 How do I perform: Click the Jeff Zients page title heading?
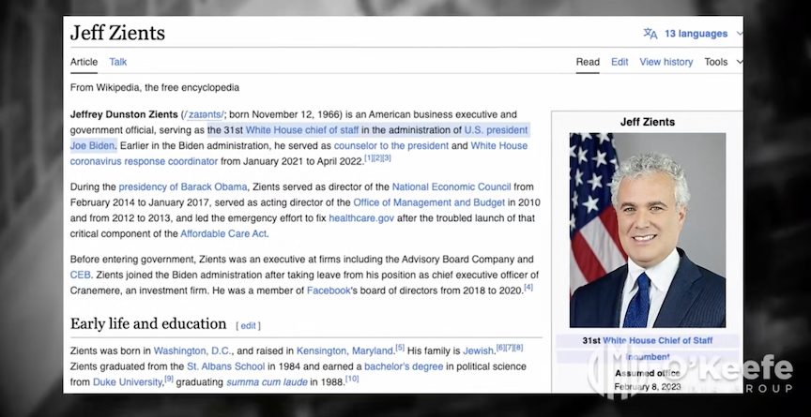tap(117, 33)
